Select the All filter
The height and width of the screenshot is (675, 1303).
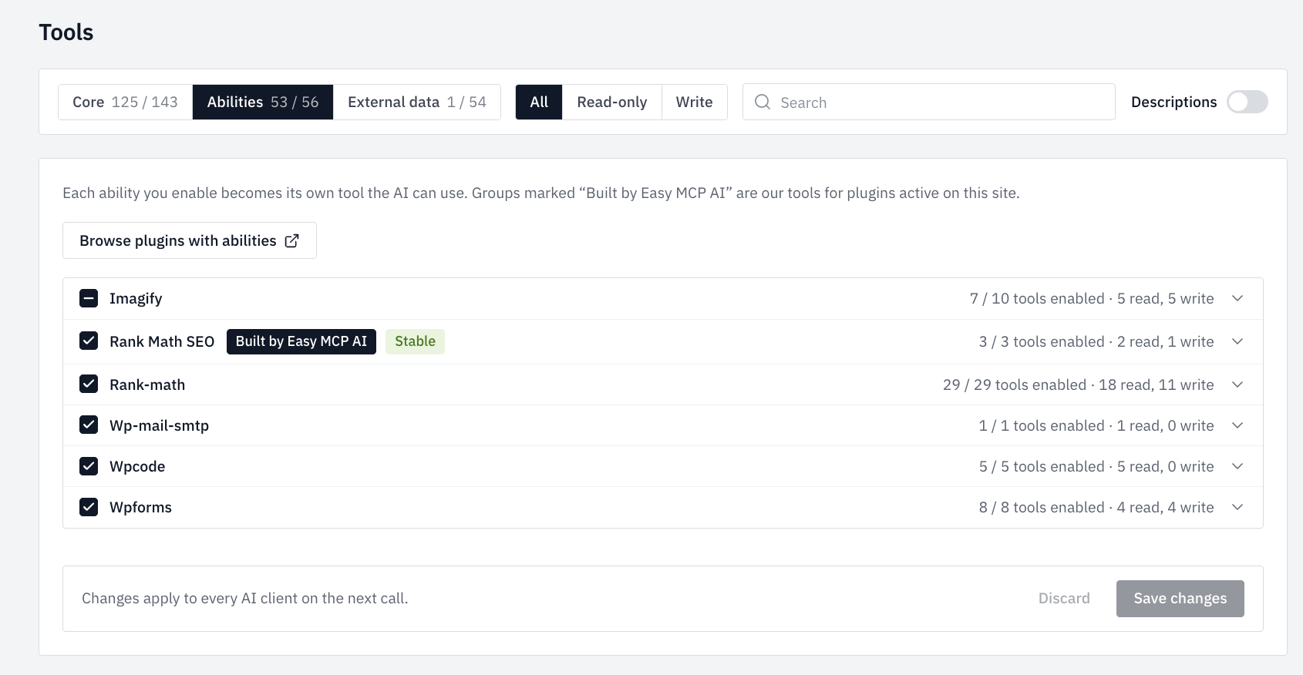[x=539, y=102]
